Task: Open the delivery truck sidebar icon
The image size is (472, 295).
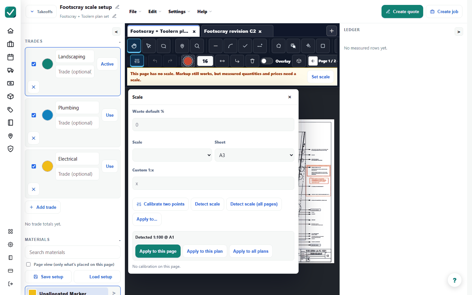Action: 10,70
